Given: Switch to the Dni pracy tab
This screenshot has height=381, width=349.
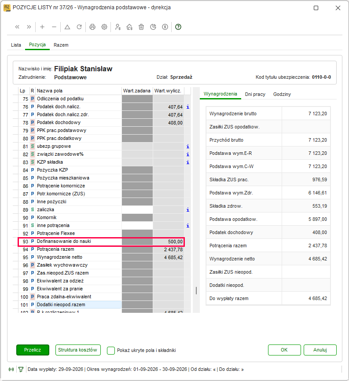Looking at the screenshot, I should click(x=255, y=94).
